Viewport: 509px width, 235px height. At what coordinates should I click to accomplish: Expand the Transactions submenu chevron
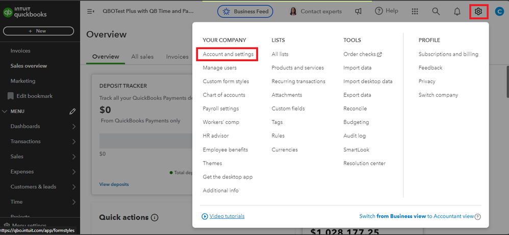74,142
